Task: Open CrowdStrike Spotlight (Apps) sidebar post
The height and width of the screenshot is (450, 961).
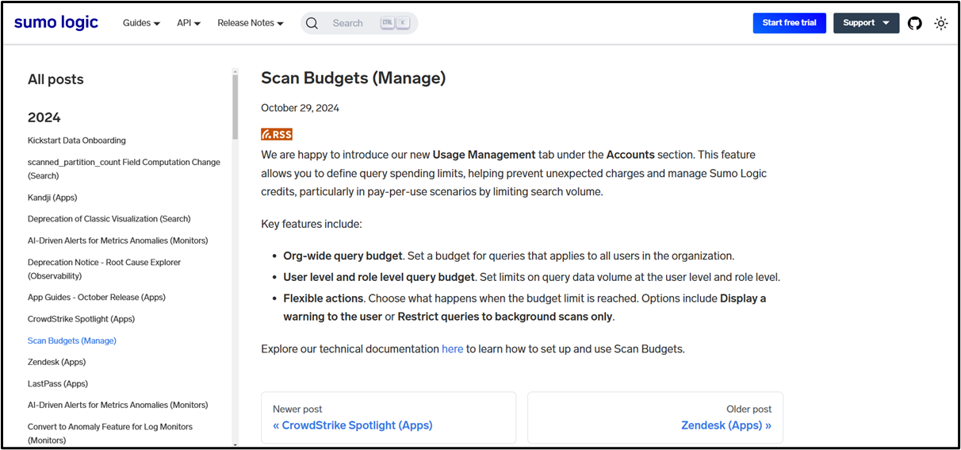Action: [82, 319]
